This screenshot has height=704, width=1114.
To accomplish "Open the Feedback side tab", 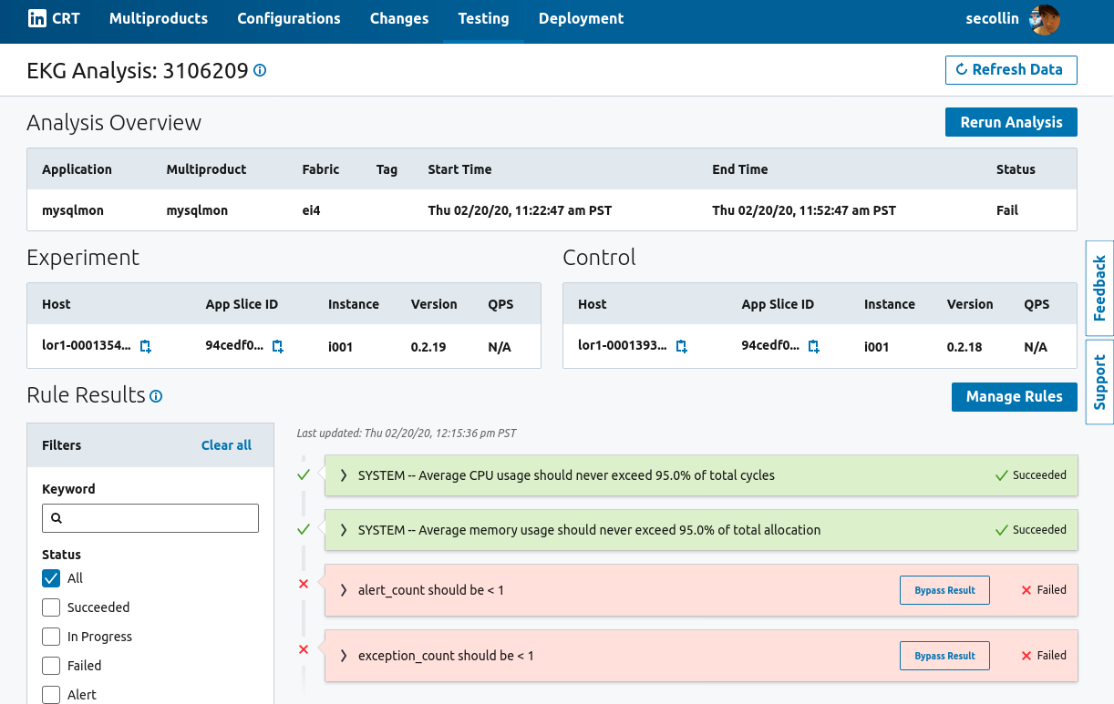I will point(1099,288).
